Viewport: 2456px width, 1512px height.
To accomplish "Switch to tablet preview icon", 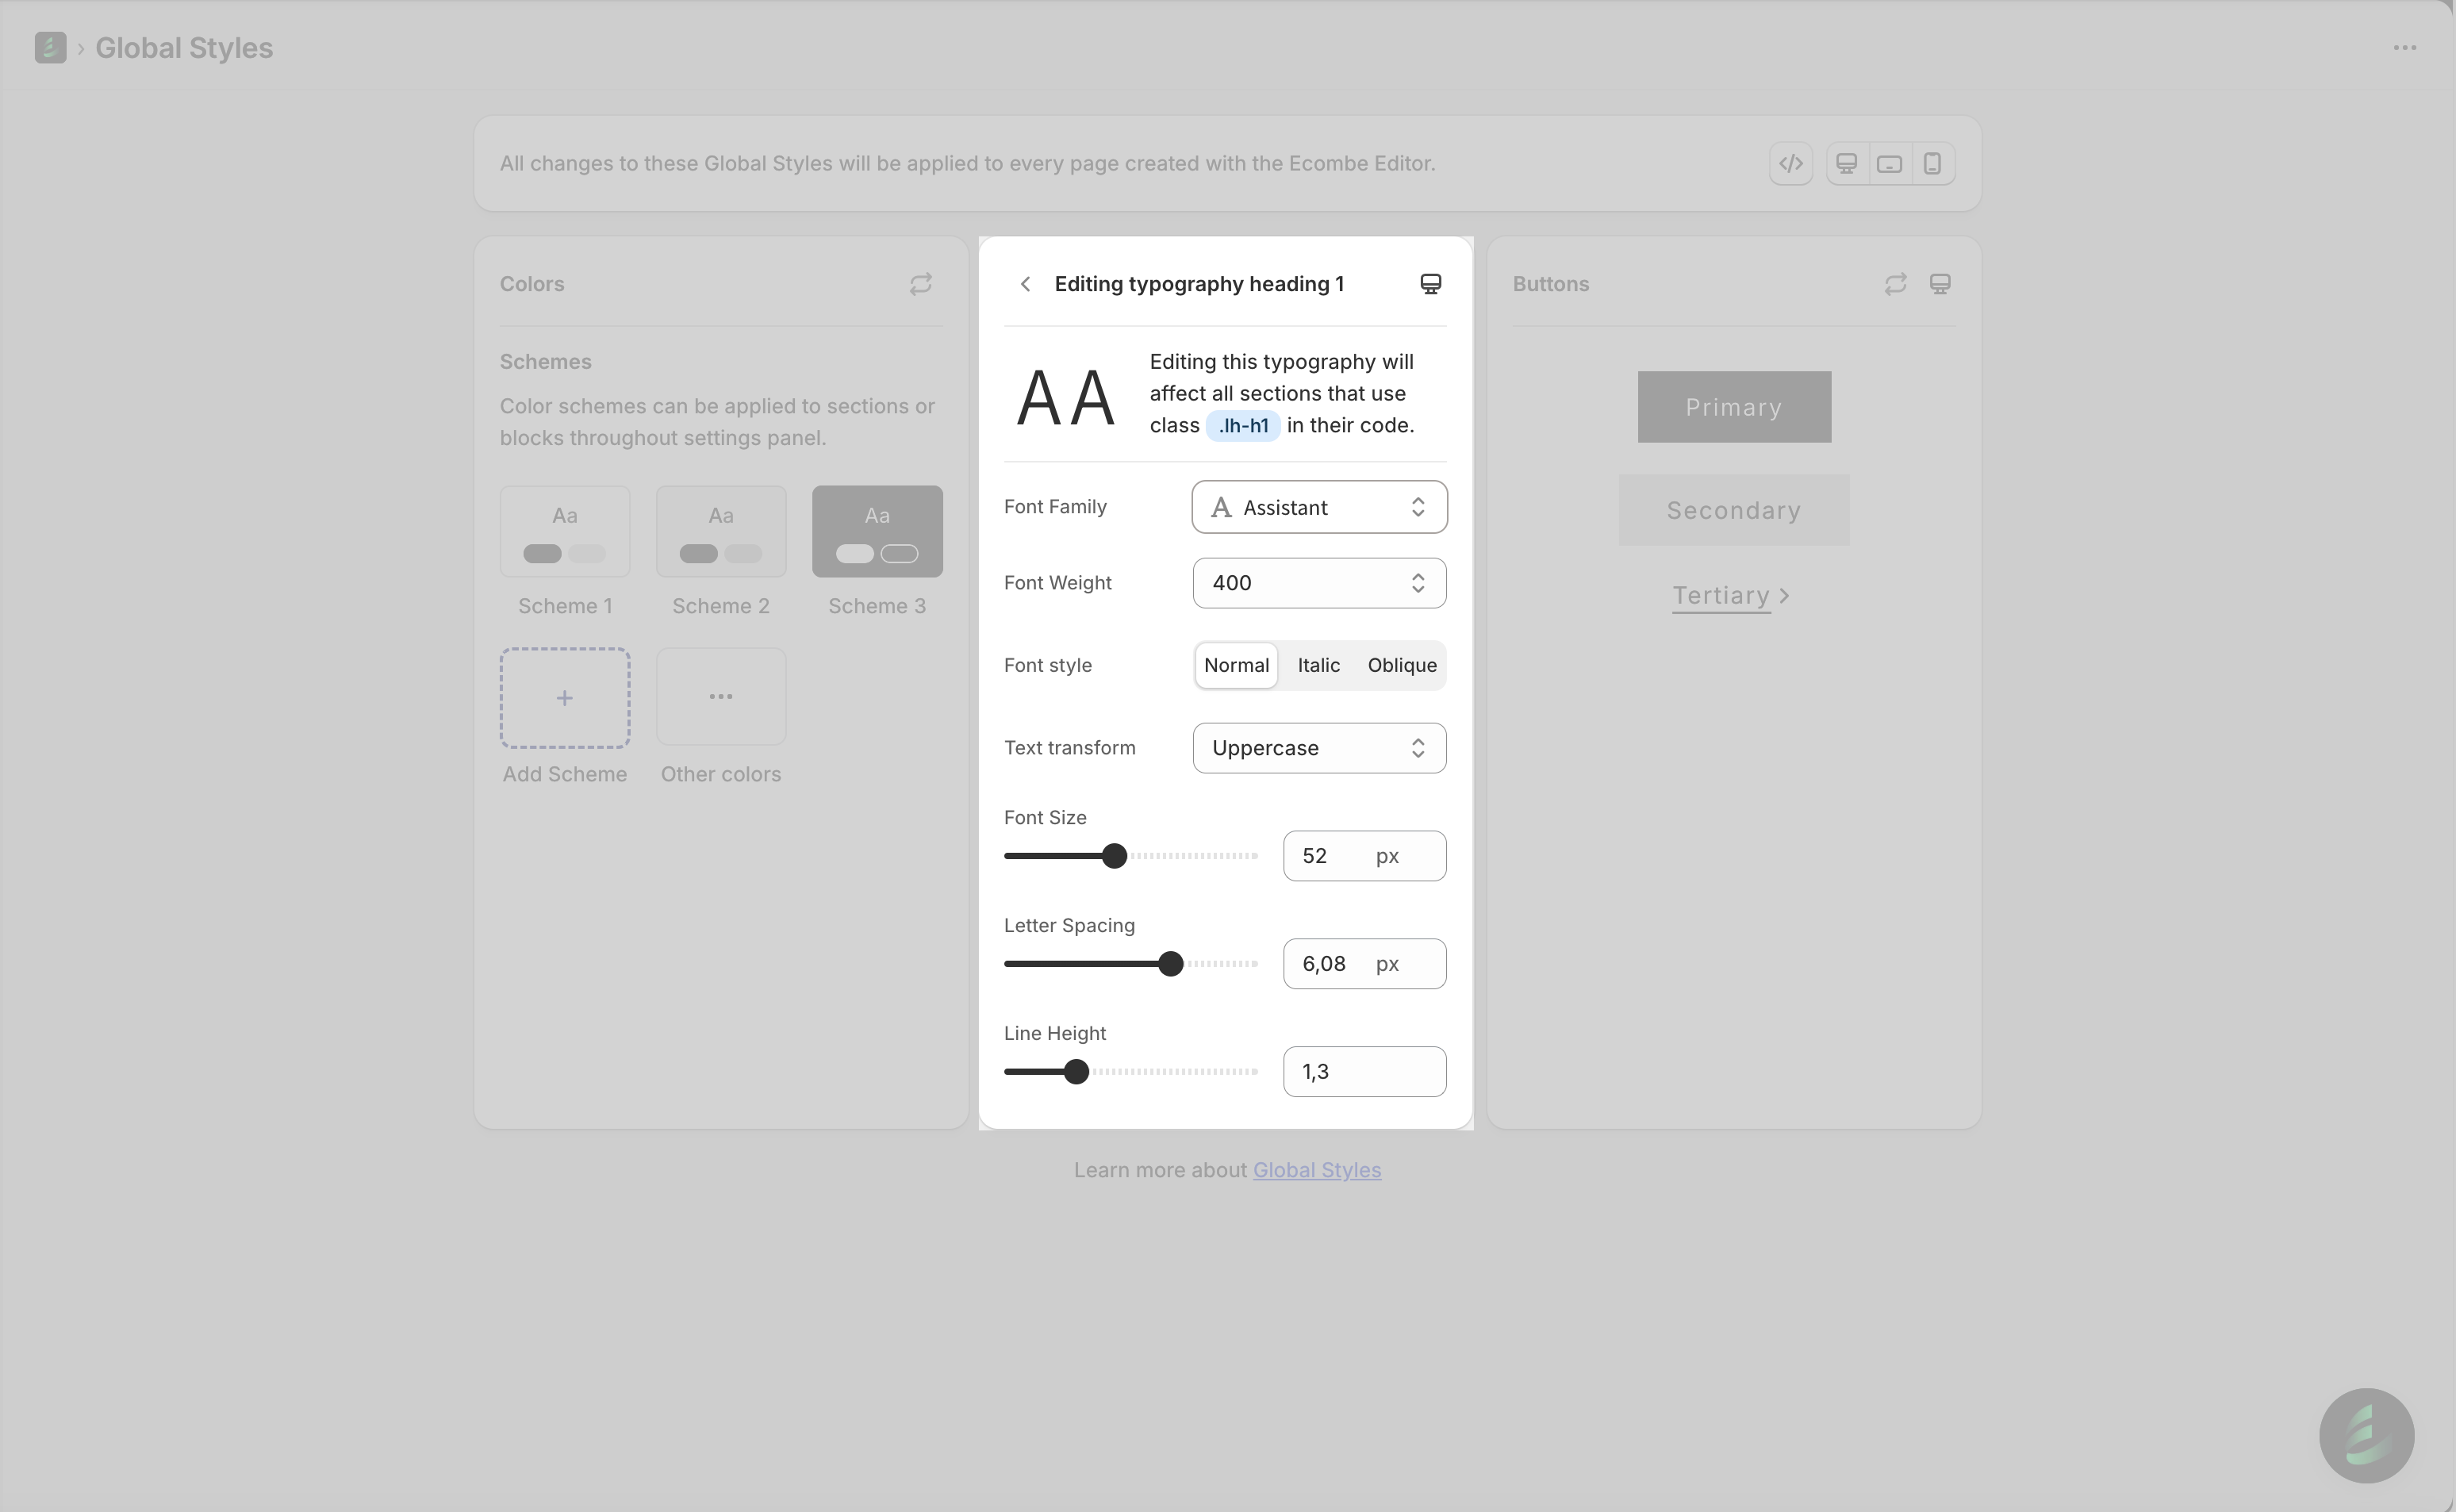I will [1889, 163].
